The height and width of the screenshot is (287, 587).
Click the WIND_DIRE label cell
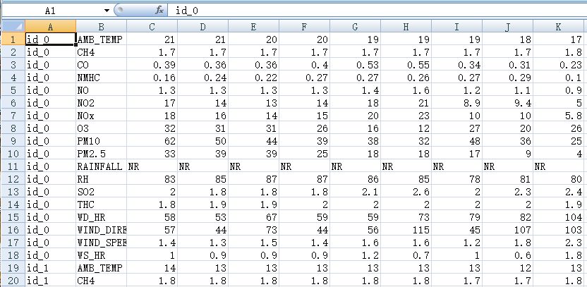102,229
